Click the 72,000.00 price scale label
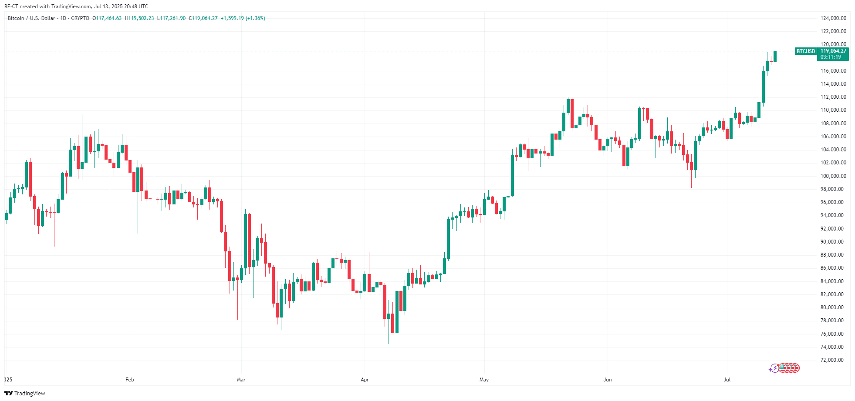The height and width of the screenshot is (401, 855). tap(833, 360)
